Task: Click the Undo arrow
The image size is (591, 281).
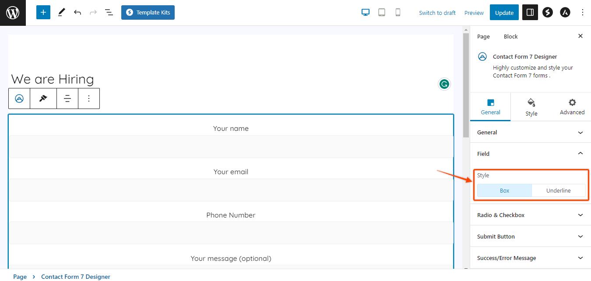Action: (77, 13)
